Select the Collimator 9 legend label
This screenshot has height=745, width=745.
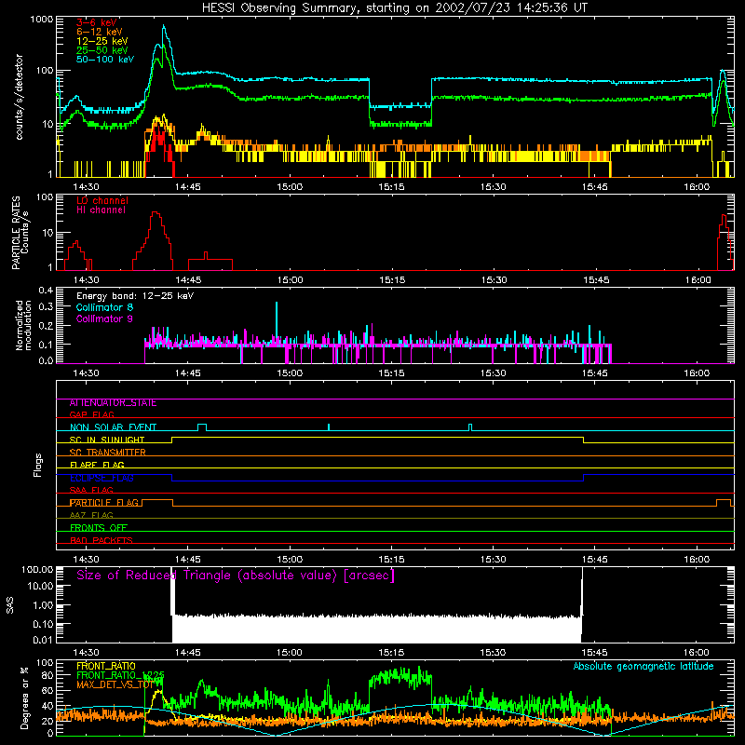[104, 318]
